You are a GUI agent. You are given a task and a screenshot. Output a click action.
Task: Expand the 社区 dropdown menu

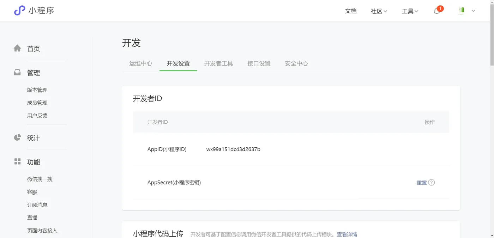click(379, 11)
